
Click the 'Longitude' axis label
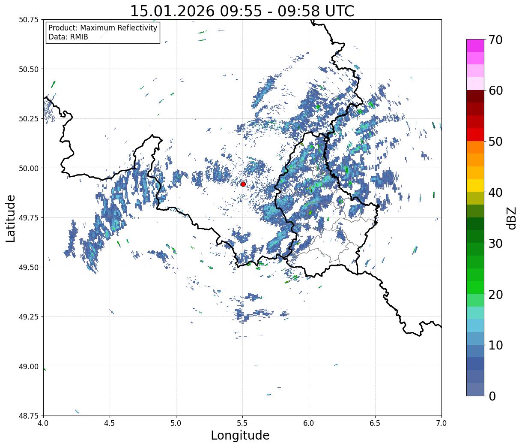(240, 435)
